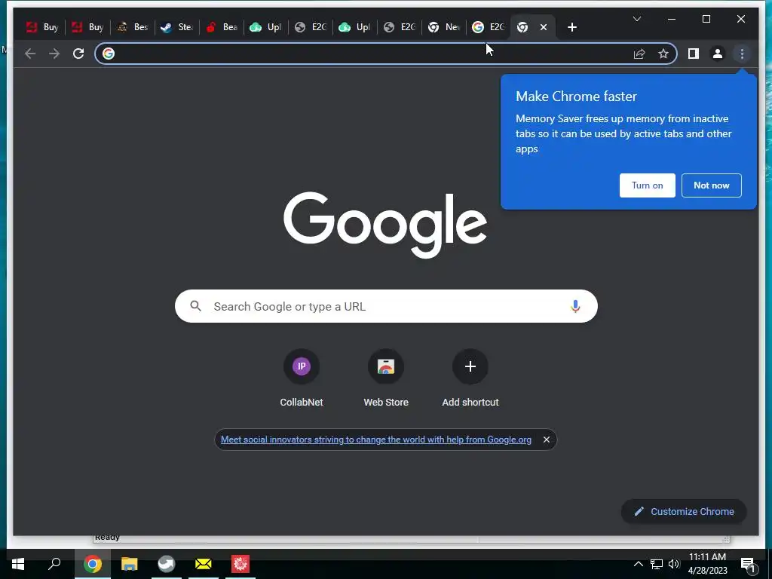
Task: Open the CollabNet shortcut
Action: pos(302,378)
